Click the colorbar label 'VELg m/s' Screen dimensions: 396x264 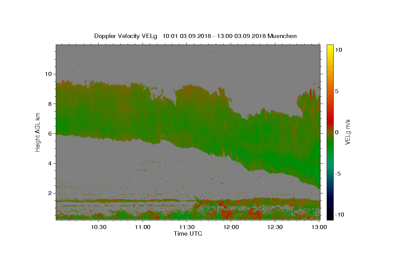(x=348, y=133)
